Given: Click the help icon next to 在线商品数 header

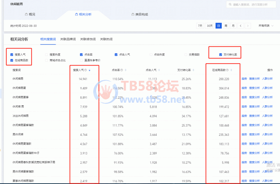Looking at the screenshot, I should (227, 70).
